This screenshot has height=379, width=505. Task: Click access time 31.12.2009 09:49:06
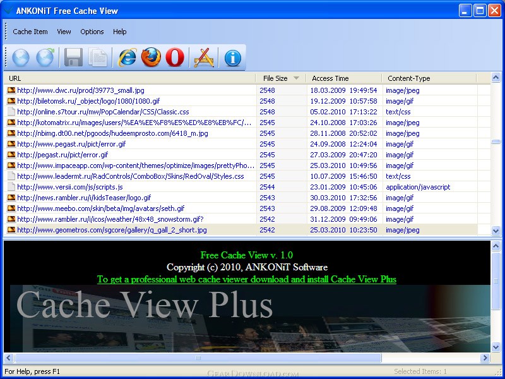tap(343, 219)
